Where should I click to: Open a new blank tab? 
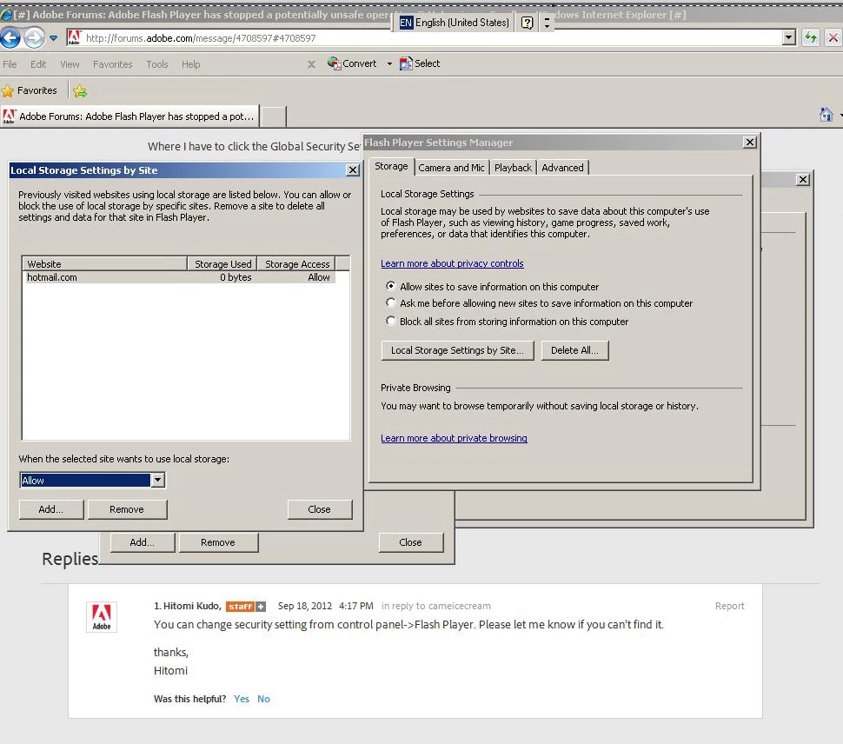[274, 116]
